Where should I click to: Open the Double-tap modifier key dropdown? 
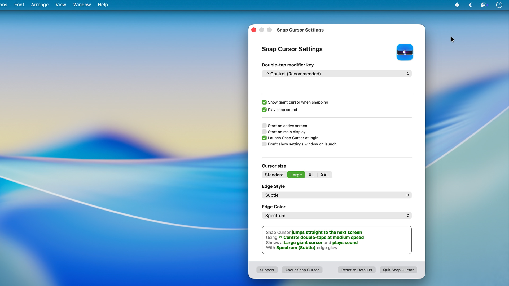pos(336,74)
